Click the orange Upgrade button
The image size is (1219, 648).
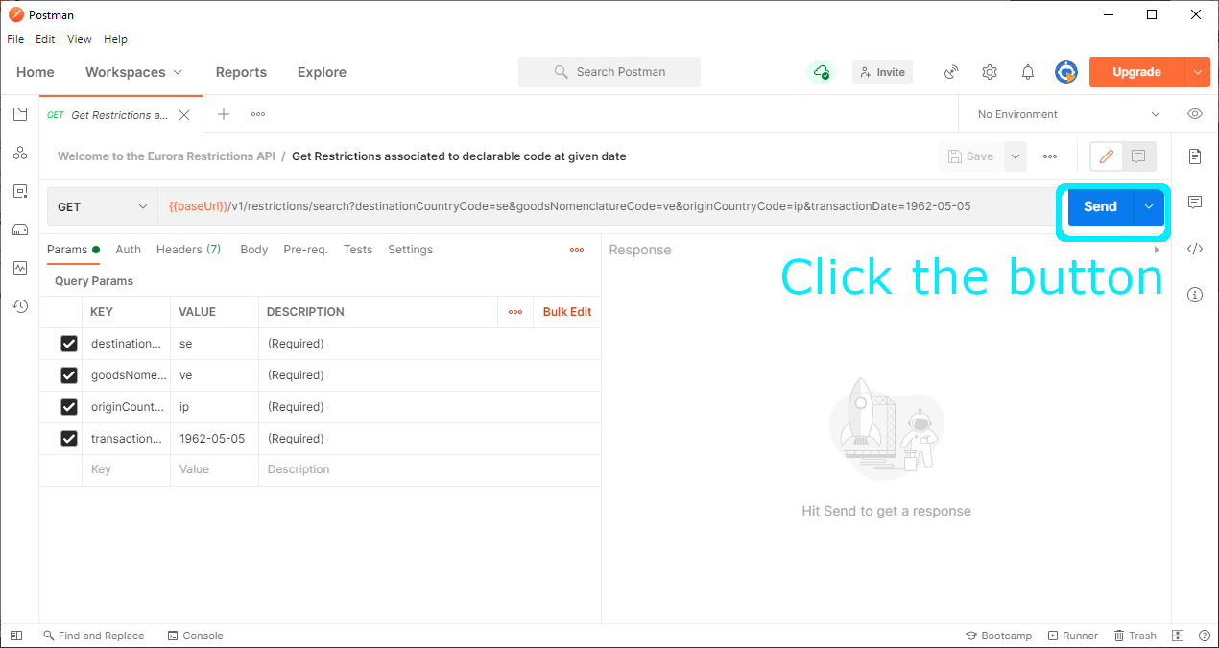pyautogui.click(x=1136, y=72)
